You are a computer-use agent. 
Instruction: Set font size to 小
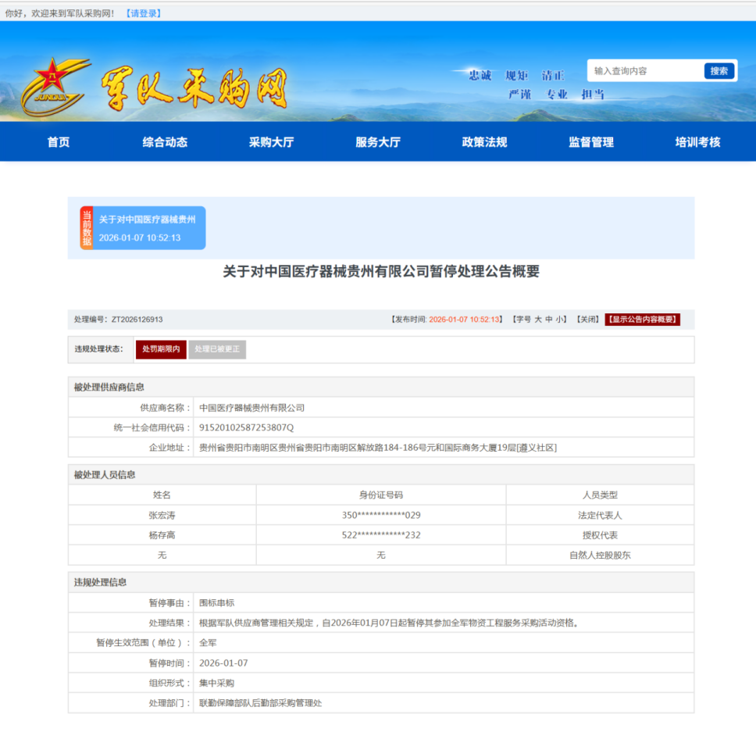(x=559, y=320)
